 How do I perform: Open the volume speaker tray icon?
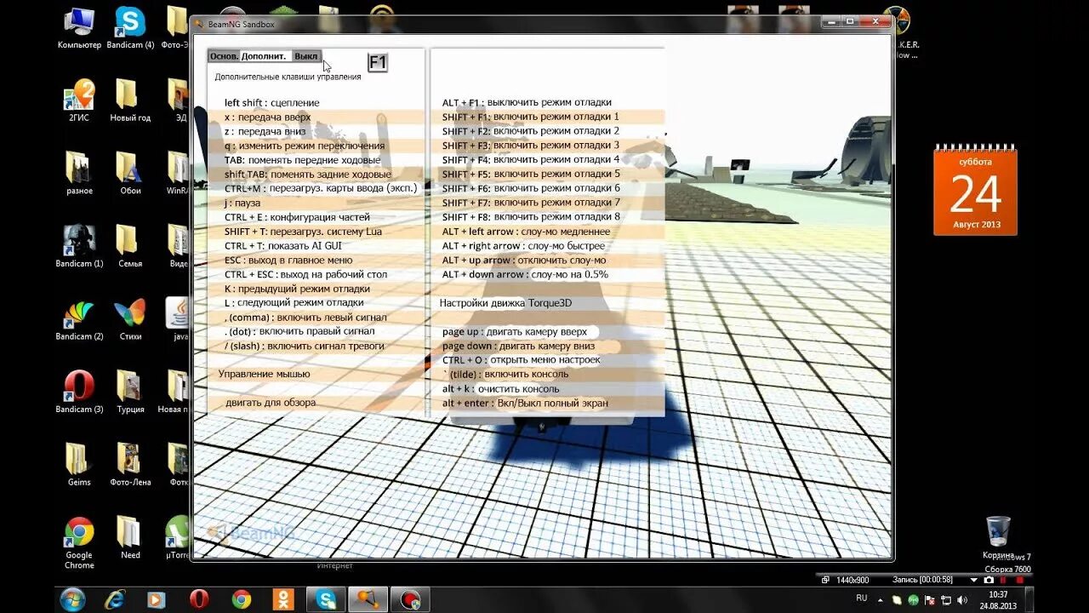[963, 600]
